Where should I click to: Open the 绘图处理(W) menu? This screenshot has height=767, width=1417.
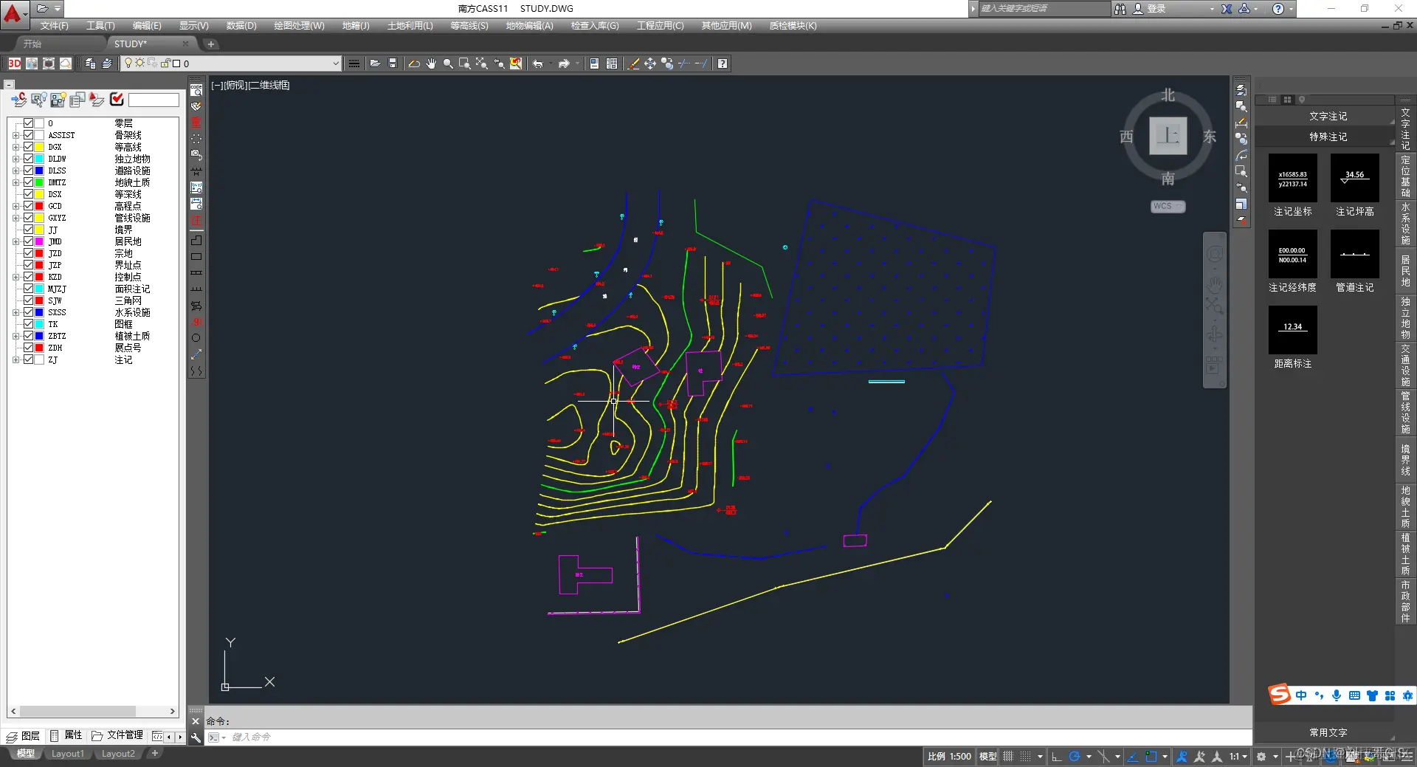point(300,26)
